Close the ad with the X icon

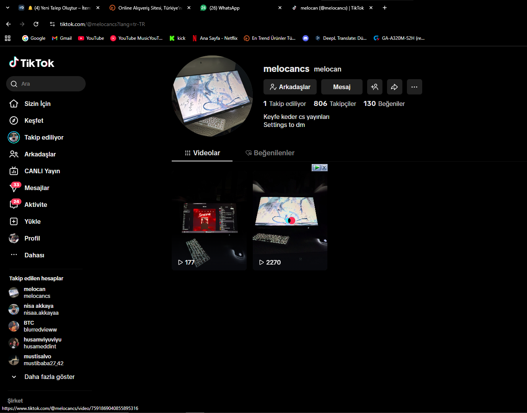click(x=324, y=167)
